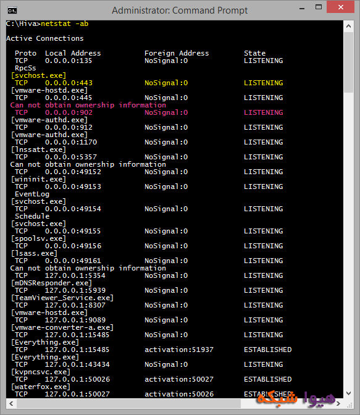The width and height of the screenshot is (360, 415).
Task: Click the vmware-converter-a.exe entry
Action: (x=62, y=327)
